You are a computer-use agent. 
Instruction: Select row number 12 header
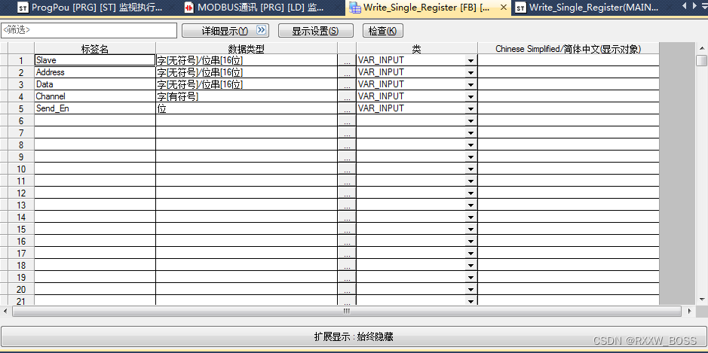pyautogui.click(x=21, y=193)
